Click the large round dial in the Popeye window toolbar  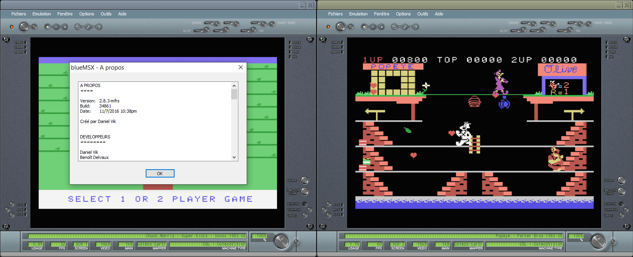(x=341, y=27)
